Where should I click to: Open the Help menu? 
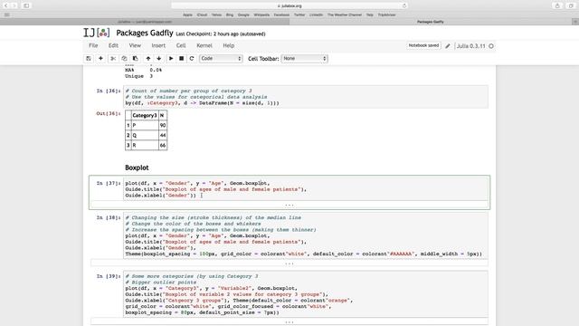click(x=229, y=45)
